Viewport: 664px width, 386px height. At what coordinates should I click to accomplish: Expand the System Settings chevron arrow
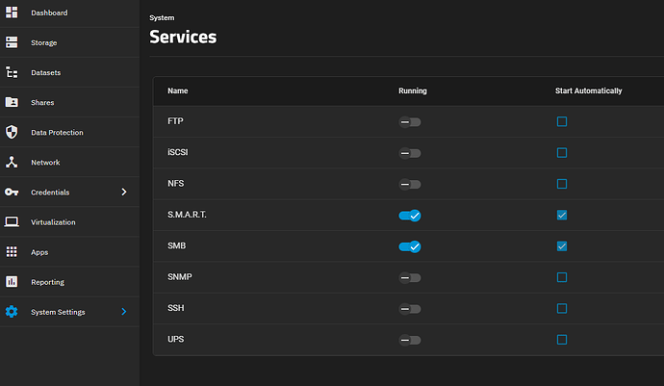123,312
